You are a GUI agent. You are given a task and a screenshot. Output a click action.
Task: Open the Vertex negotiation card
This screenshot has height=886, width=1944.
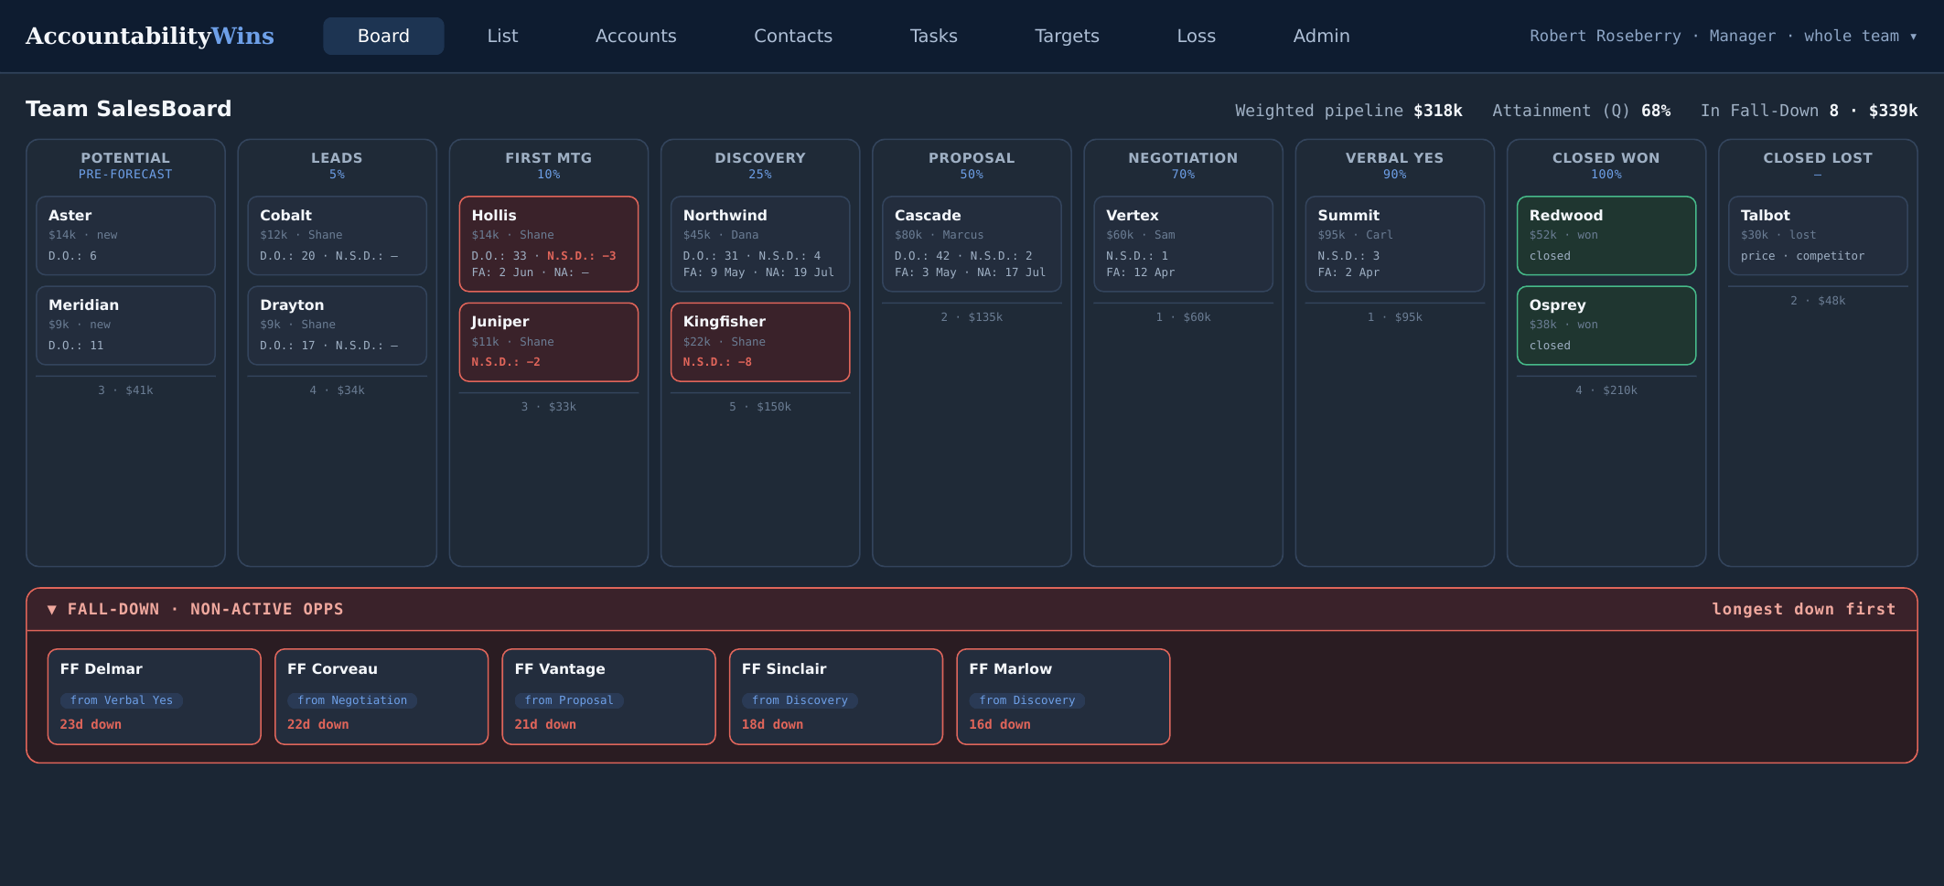[1183, 243]
